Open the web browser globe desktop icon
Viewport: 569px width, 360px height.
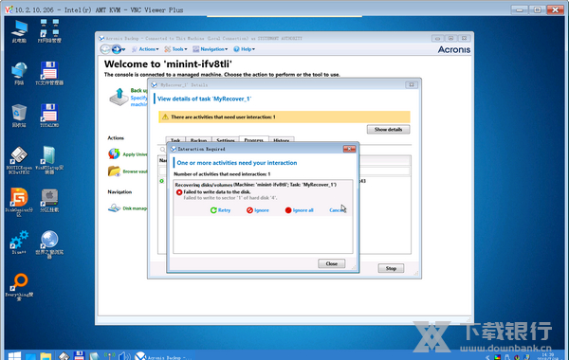(49, 244)
